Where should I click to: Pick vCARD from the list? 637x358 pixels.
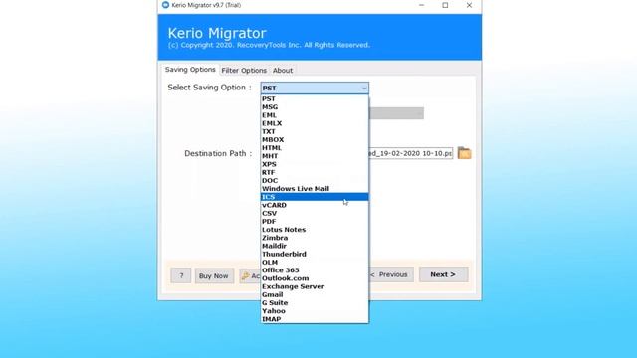pyautogui.click(x=315, y=205)
